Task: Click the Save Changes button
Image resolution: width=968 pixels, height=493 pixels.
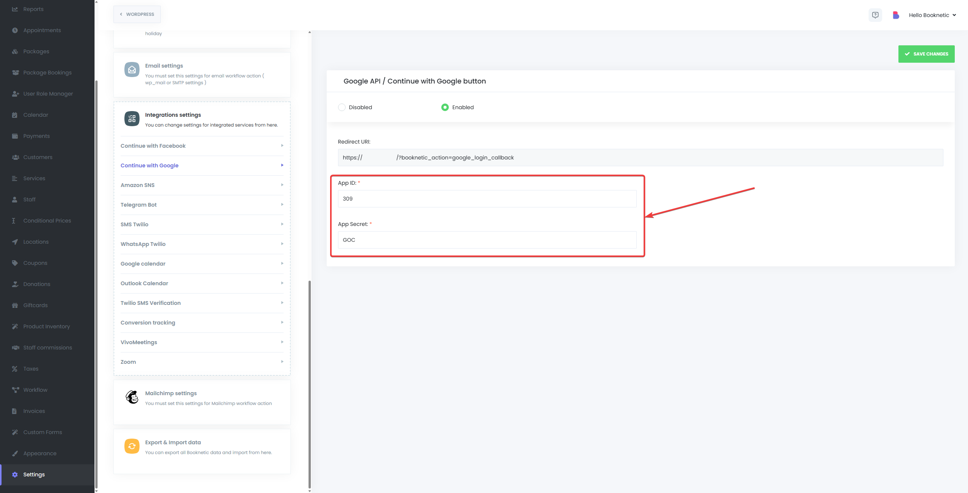Action: coord(926,54)
